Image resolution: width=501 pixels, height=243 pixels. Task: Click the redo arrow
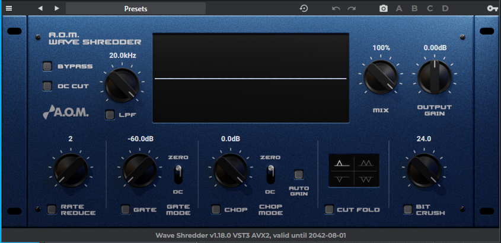coord(352,9)
